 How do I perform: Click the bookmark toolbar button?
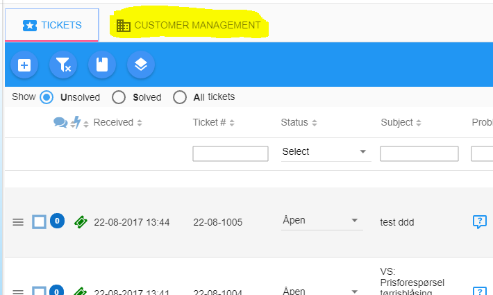pos(102,65)
